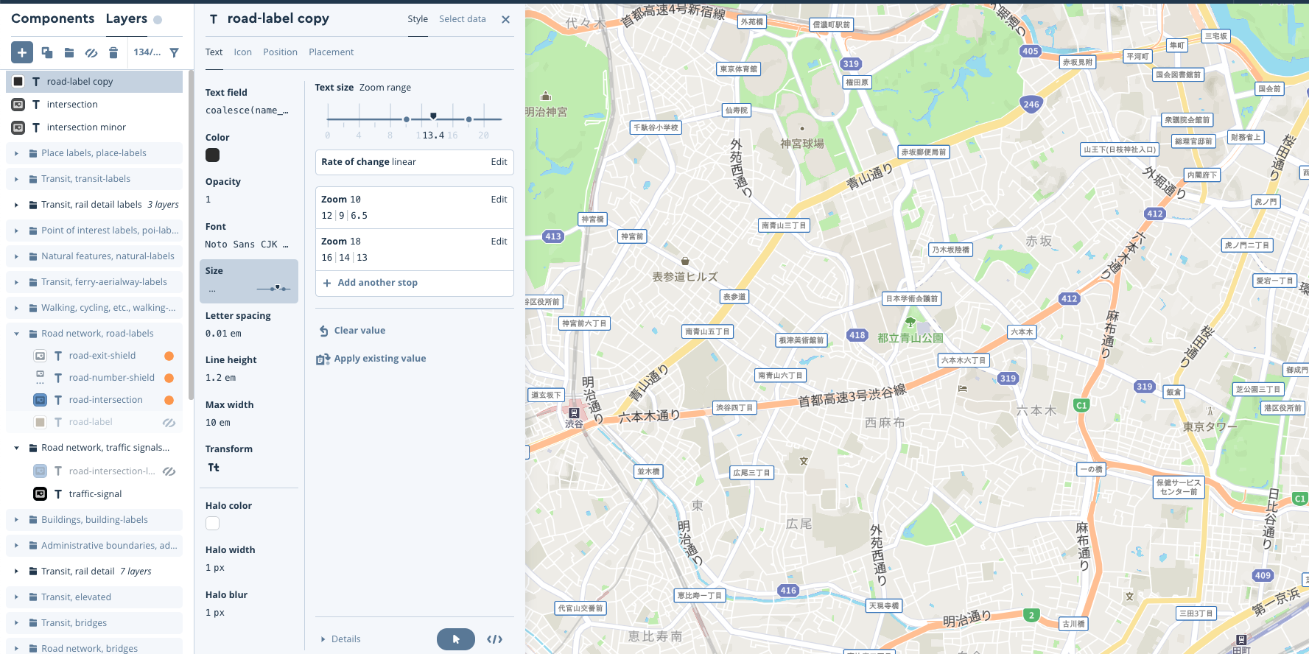Expand Buildings, building-labels group
Screen dimensions: 1309x654
click(16, 520)
